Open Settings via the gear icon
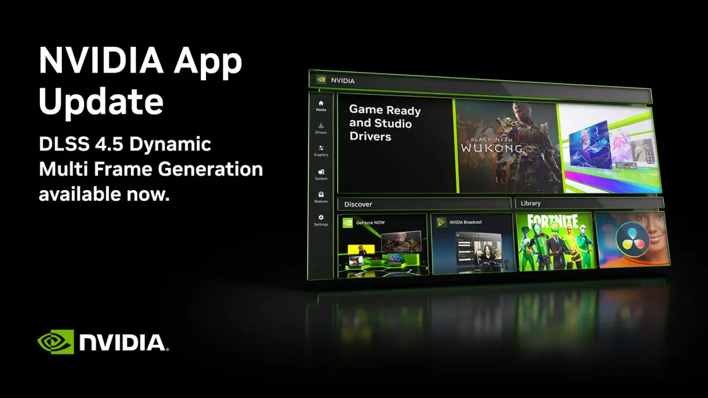708x398 pixels. (320, 217)
